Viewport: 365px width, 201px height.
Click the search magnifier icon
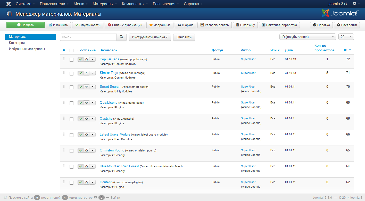click(121, 37)
